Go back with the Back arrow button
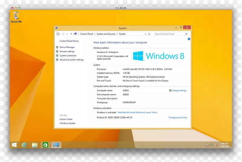 pyautogui.click(x=58, y=34)
